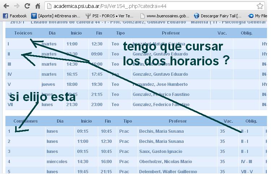Select comisión number 1 cell
The image size is (271, 183).
coord(9,131)
